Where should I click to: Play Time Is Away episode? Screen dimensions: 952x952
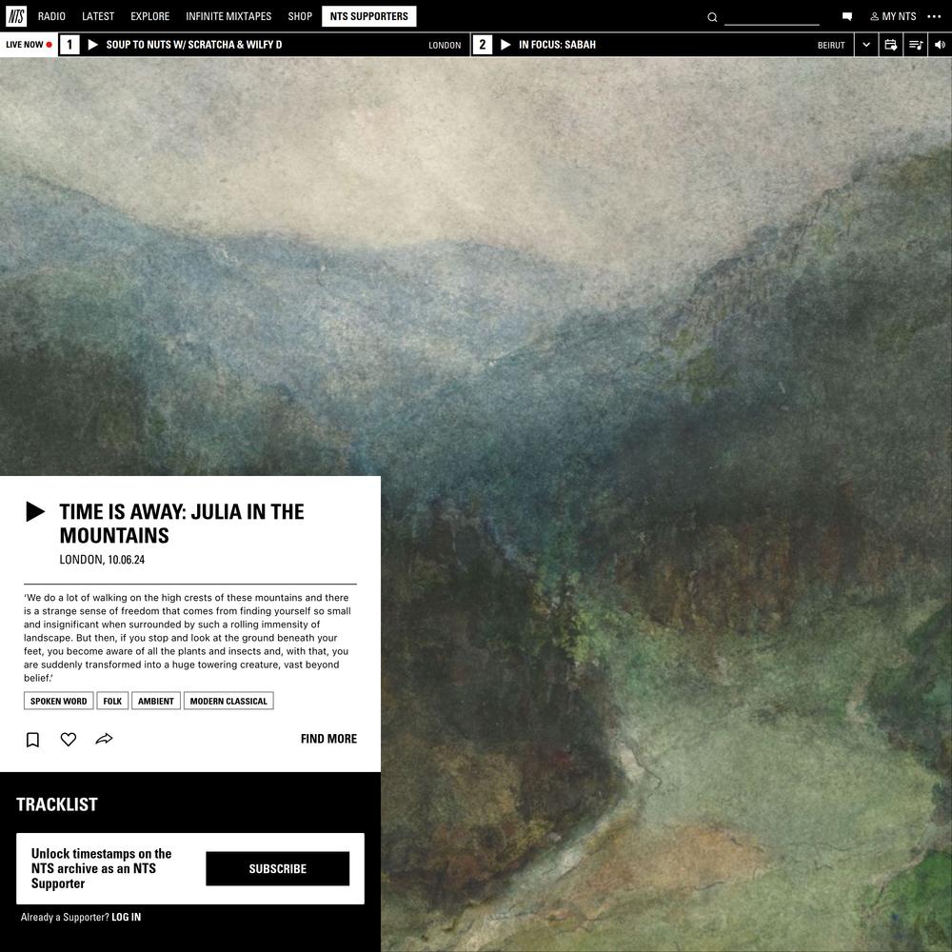tap(35, 512)
